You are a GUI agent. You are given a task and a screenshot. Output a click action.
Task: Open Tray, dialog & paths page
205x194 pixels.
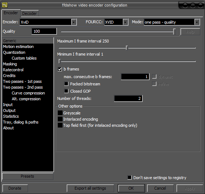coord(28,122)
